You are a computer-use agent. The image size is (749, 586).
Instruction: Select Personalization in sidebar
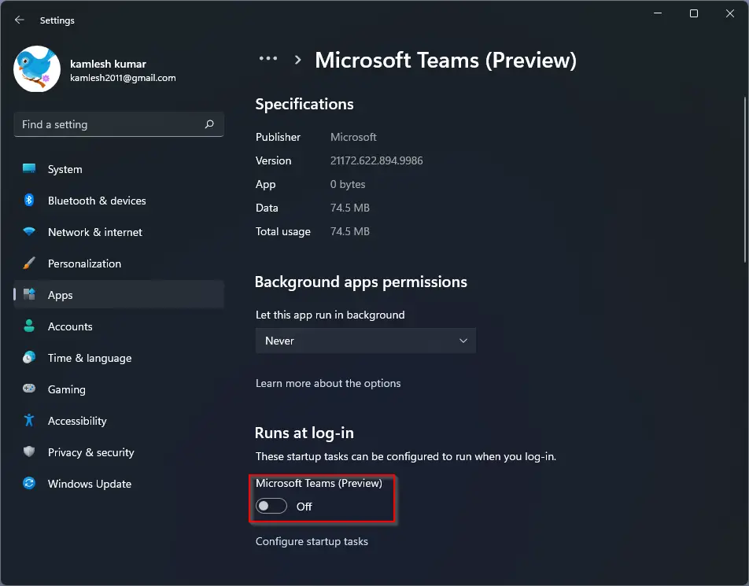tap(119, 264)
